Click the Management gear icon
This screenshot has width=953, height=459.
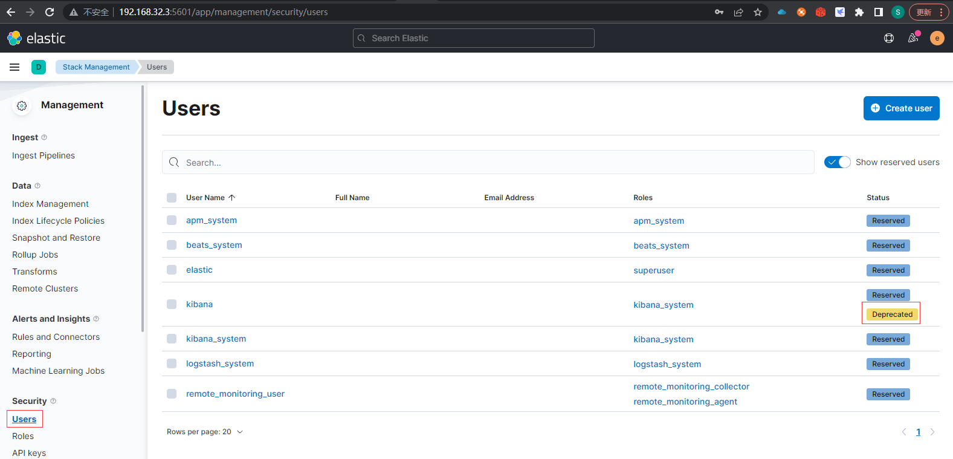click(22, 106)
